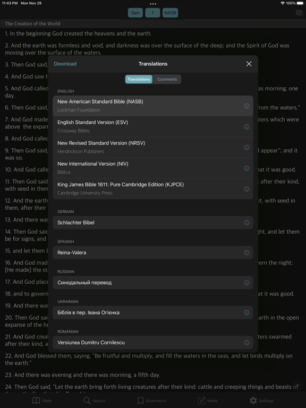The width and height of the screenshot is (306, 408).
Task: Open info for King James Bible 1611
Action: 246,189
